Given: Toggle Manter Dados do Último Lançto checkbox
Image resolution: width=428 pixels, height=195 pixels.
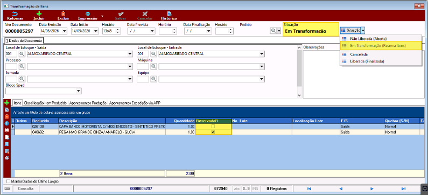Looking at the screenshot, I should (x=8, y=181).
